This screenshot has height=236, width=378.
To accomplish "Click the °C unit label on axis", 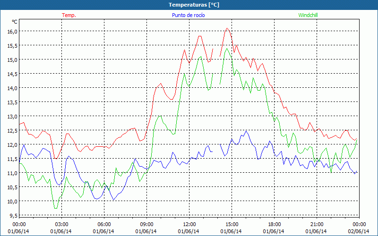I will [x=15, y=22].
